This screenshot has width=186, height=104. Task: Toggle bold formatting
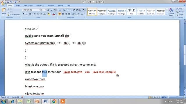point(24,14)
